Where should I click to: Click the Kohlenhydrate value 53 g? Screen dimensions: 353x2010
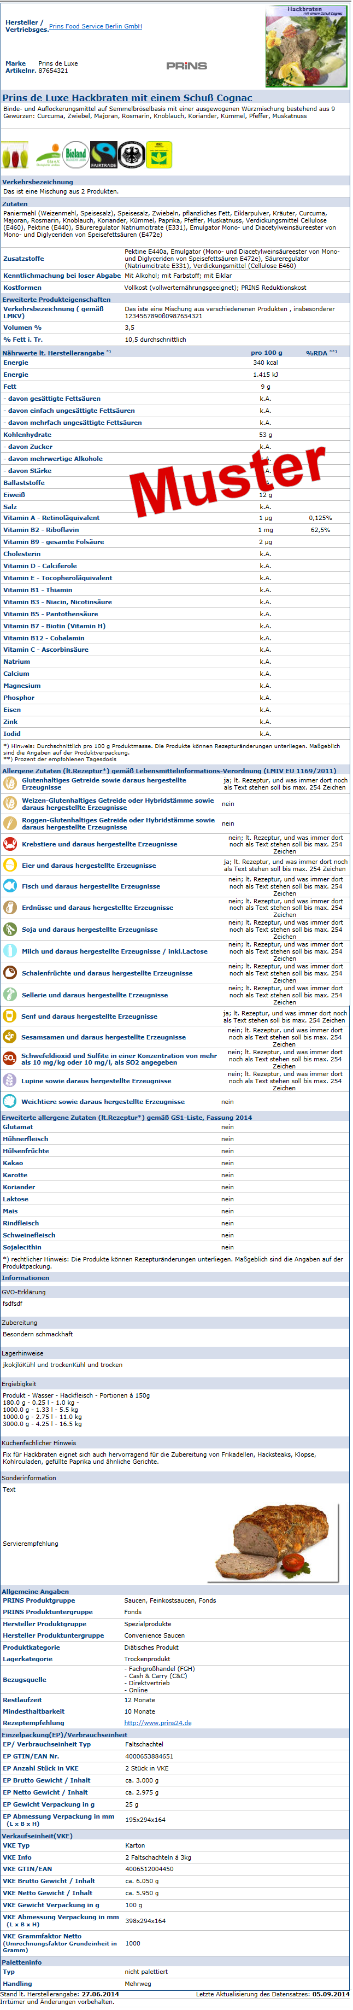click(x=266, y=435)
